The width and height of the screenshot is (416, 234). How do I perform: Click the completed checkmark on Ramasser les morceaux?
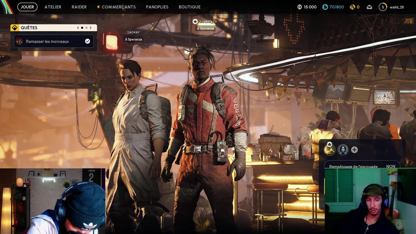coord(87,41)
